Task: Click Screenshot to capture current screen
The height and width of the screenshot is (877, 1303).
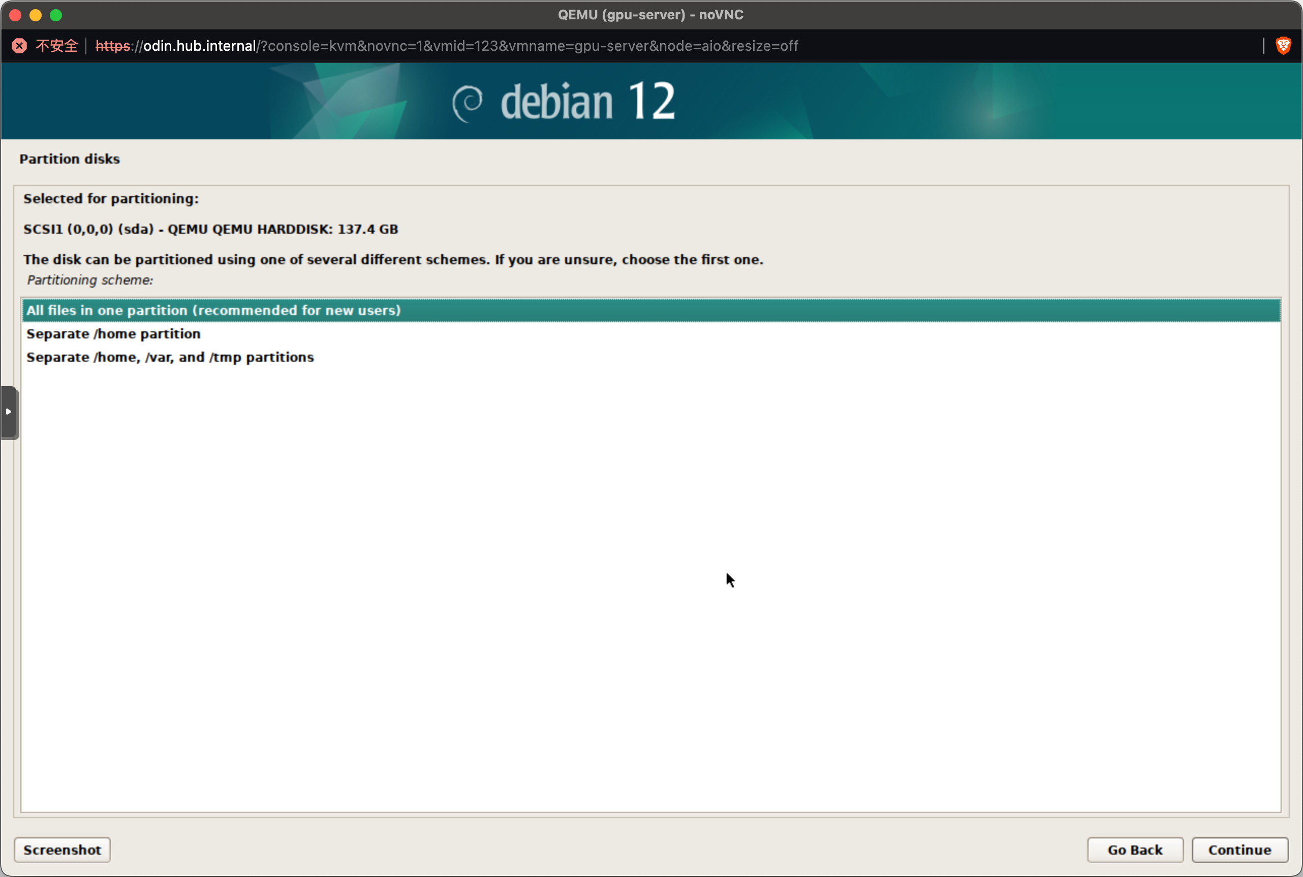Action: (x=61, y=850)
